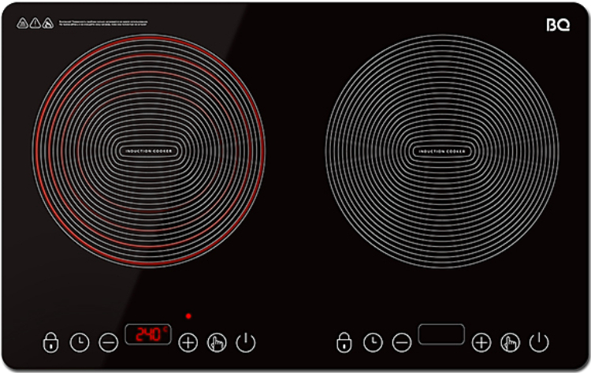
Task: Turn off the left burner power button
Action: pyautogui.click(x=246, y=342)
